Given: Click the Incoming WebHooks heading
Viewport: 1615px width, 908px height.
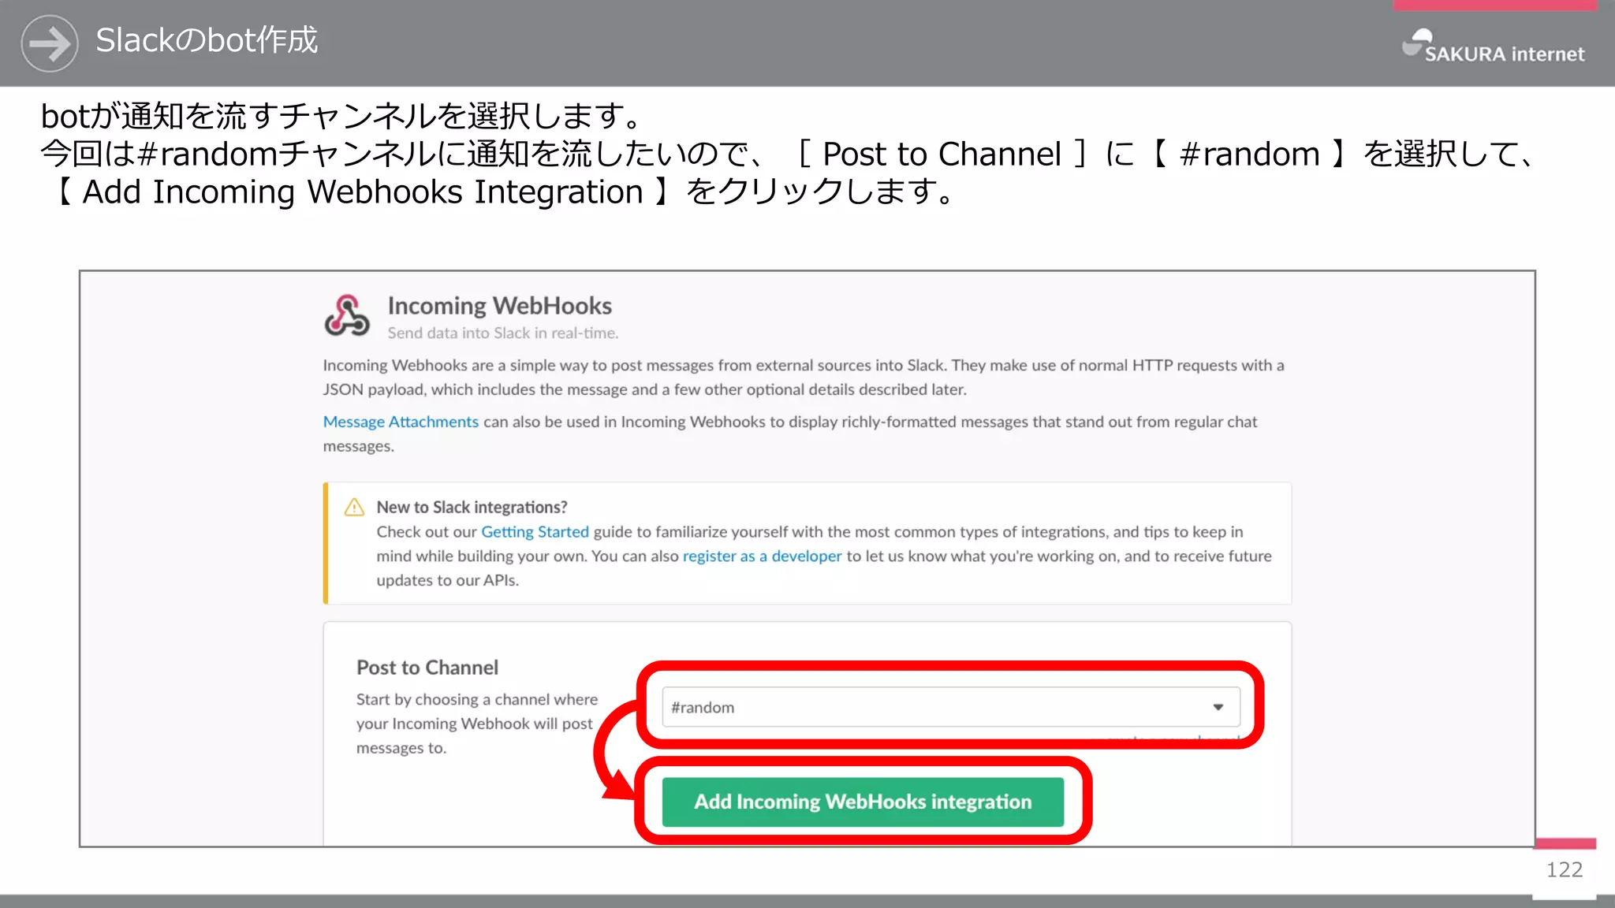Looking at the screenshot, I should pos(499,306).
